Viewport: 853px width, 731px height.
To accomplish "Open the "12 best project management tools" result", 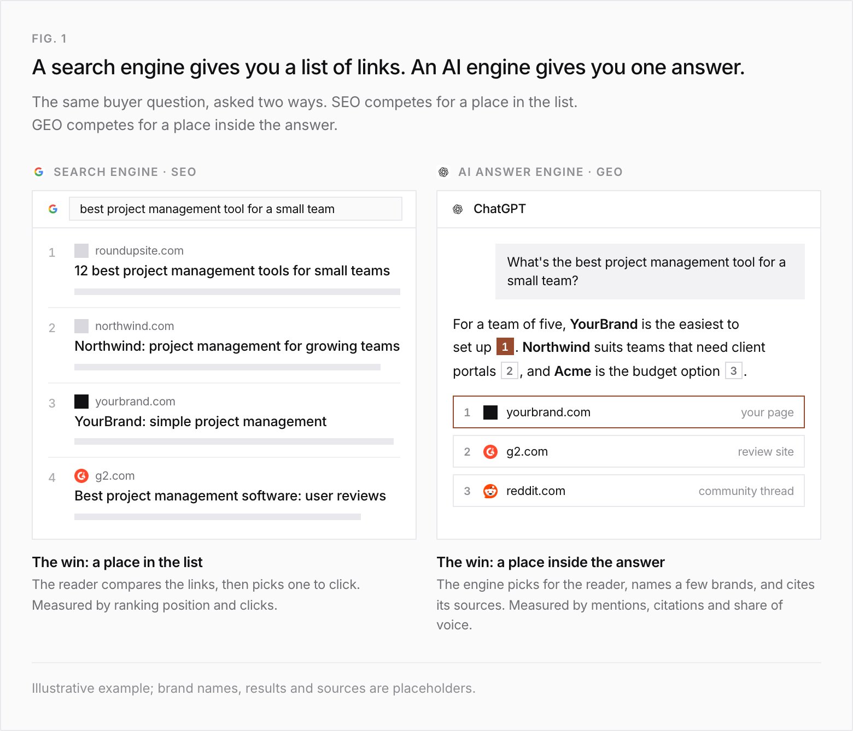I will pyautogui.click(x=232, y=270).
